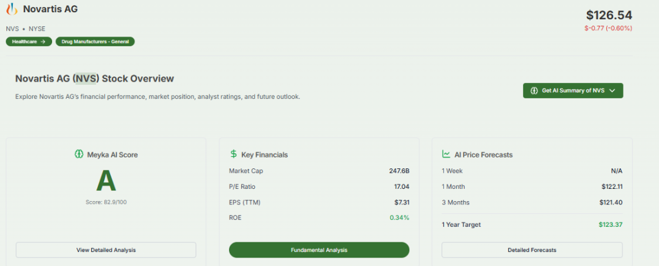
Task: Click the AI Price Forecasts chart icon
Action: (446, 154)
